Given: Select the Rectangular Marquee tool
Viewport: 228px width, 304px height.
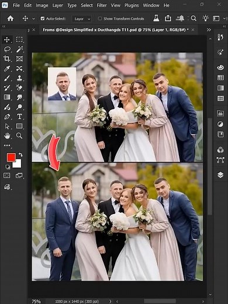Looking at the screenshot, I should tap(19, 40).
